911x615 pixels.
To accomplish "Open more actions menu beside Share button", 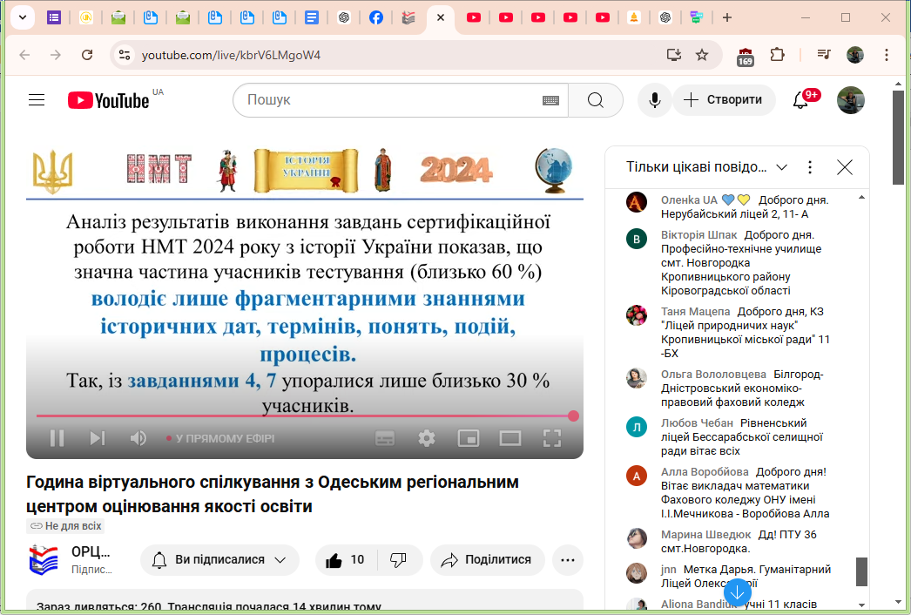I will click(568, 560).
